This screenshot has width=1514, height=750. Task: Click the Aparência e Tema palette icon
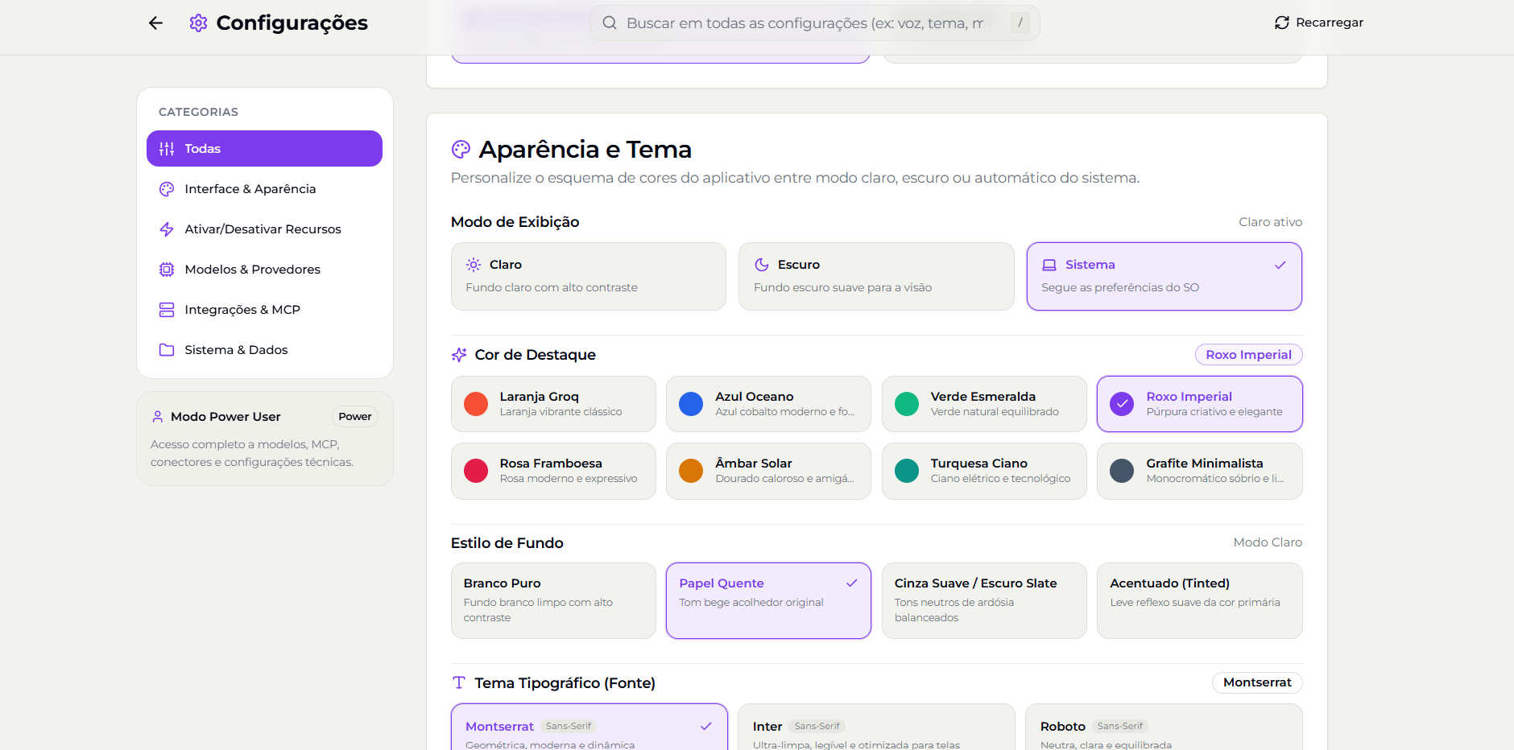pos(461,149)
